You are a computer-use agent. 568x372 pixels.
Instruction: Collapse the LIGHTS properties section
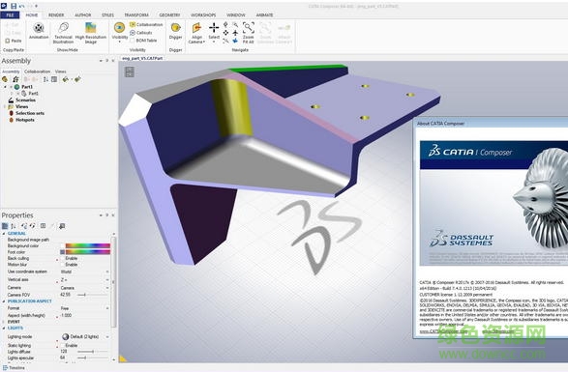[4, 328]
